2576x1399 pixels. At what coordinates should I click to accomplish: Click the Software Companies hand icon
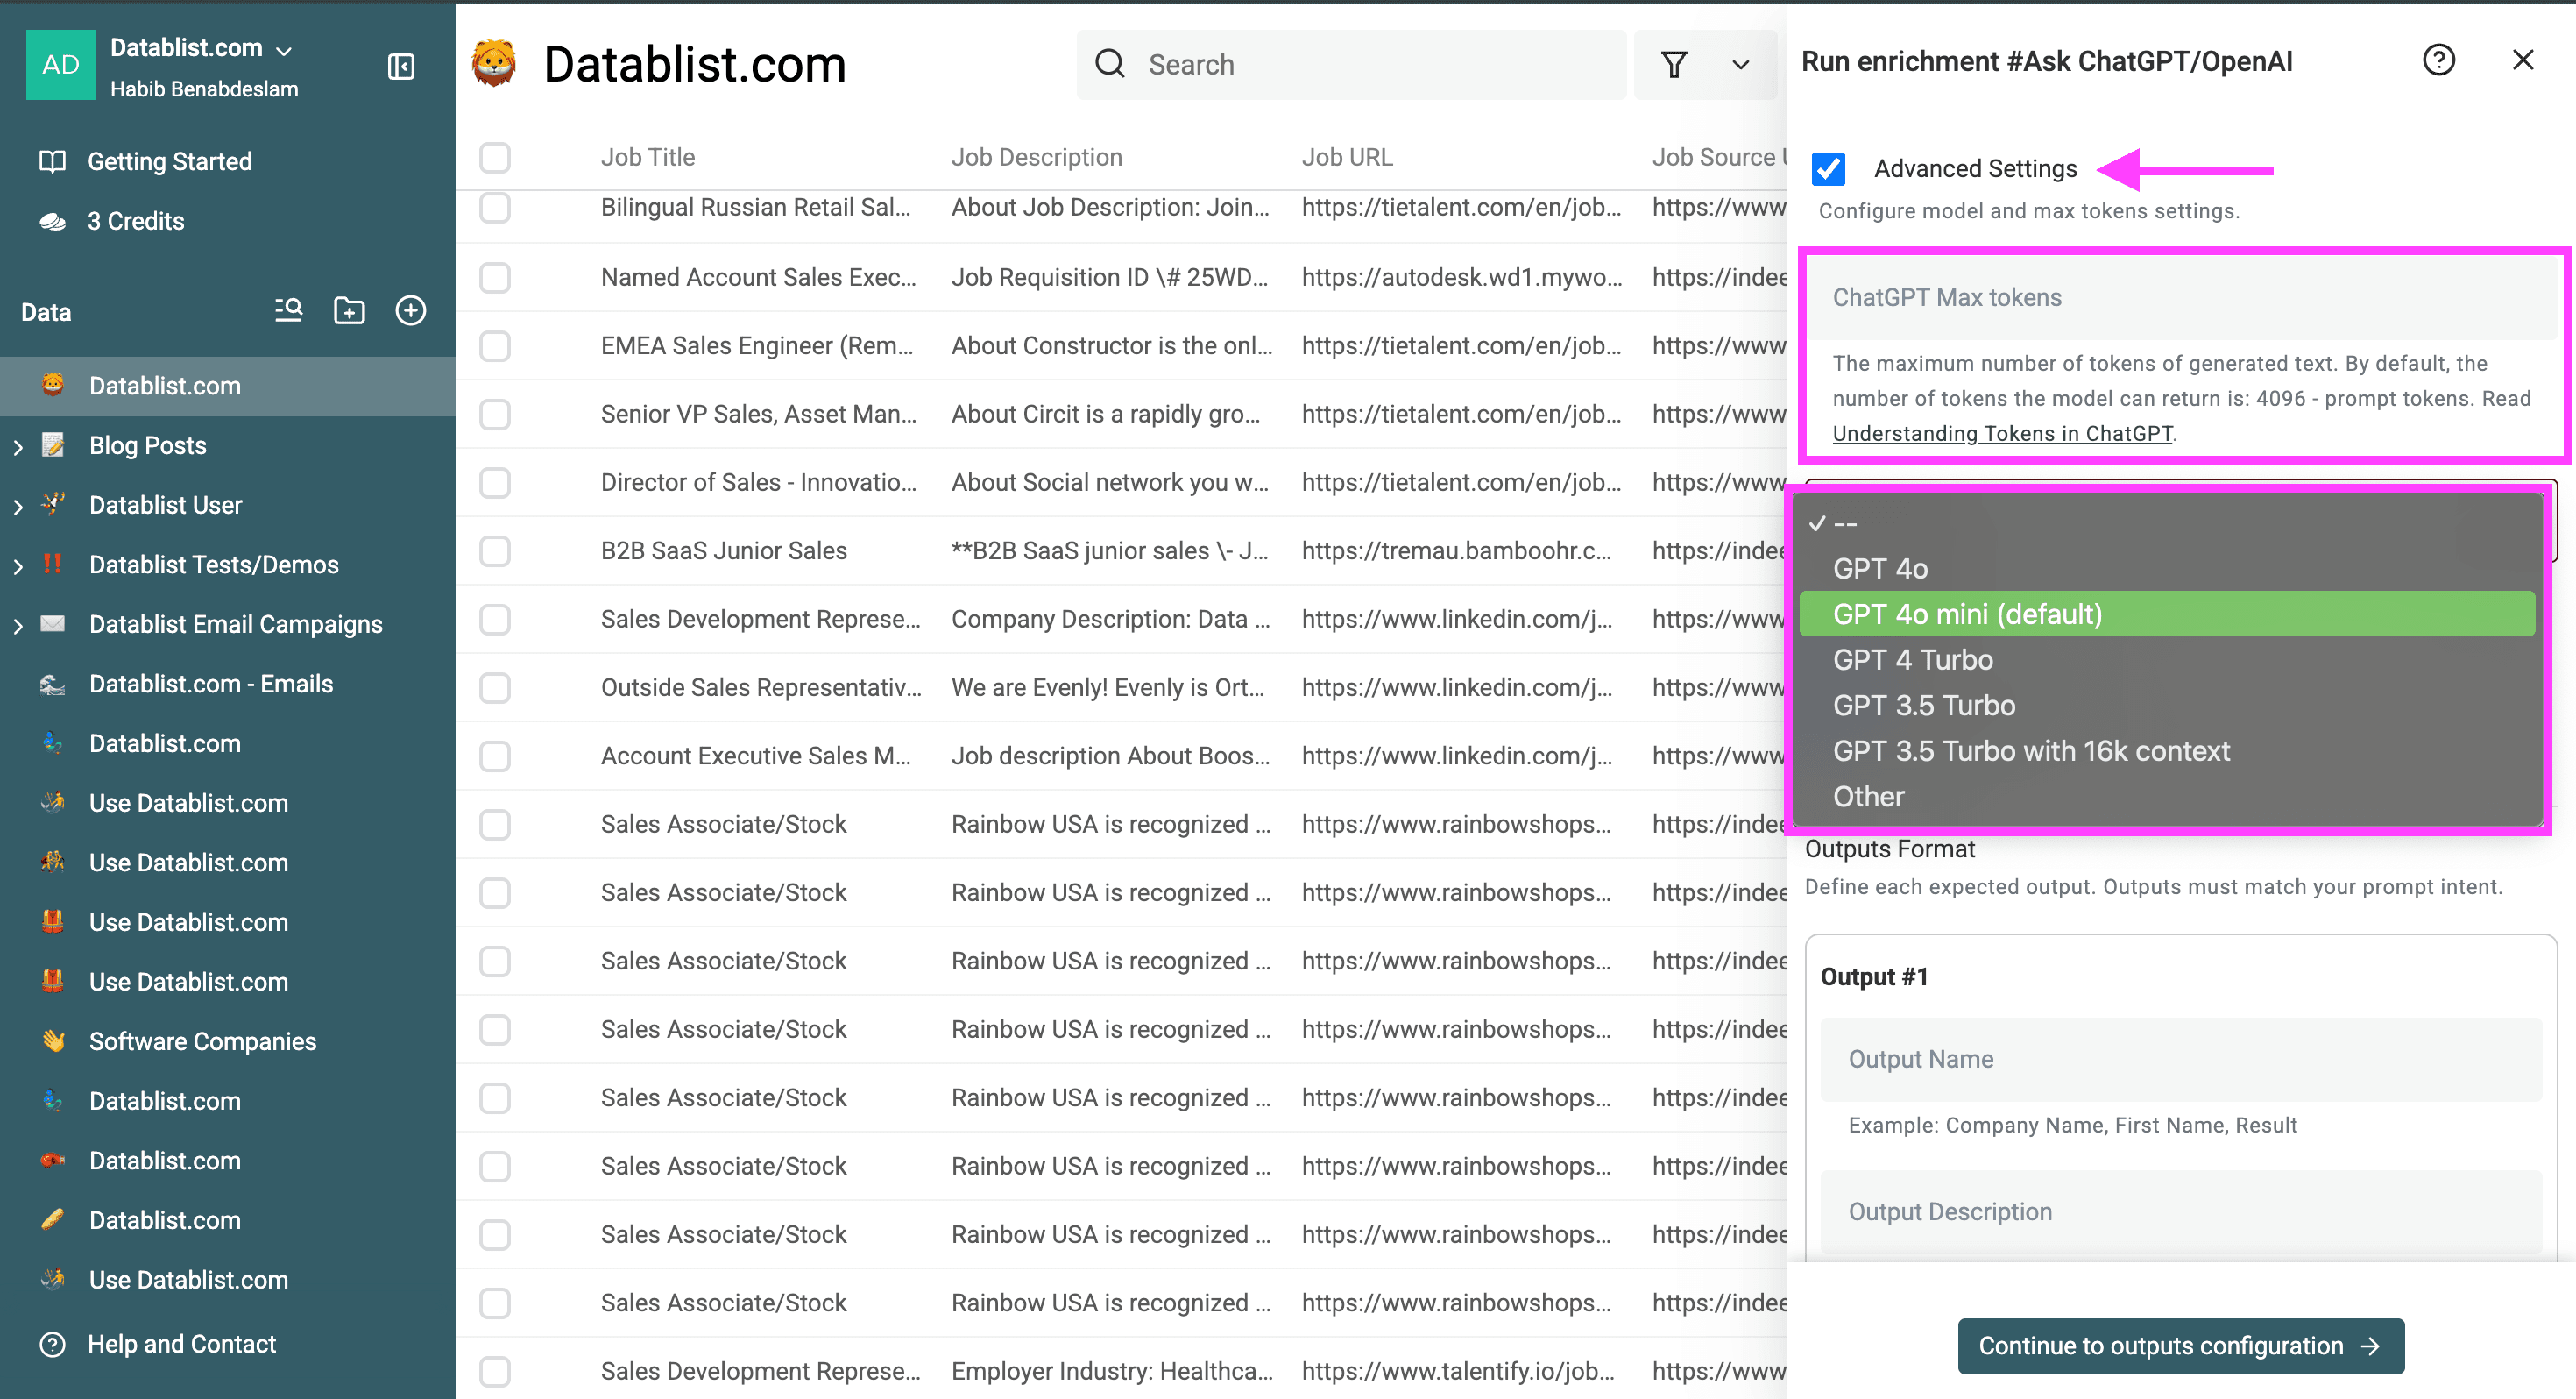(52, 1040)
